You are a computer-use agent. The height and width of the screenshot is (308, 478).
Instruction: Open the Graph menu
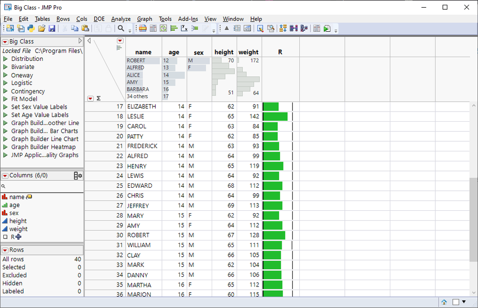tap(145, 19)
